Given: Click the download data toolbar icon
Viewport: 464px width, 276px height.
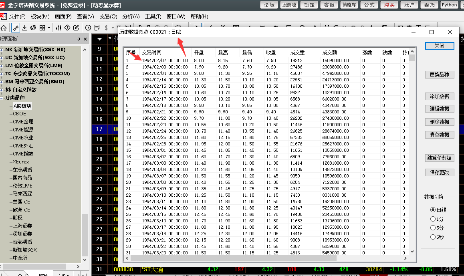Looking at the screenshot, I should coord(24,28).
